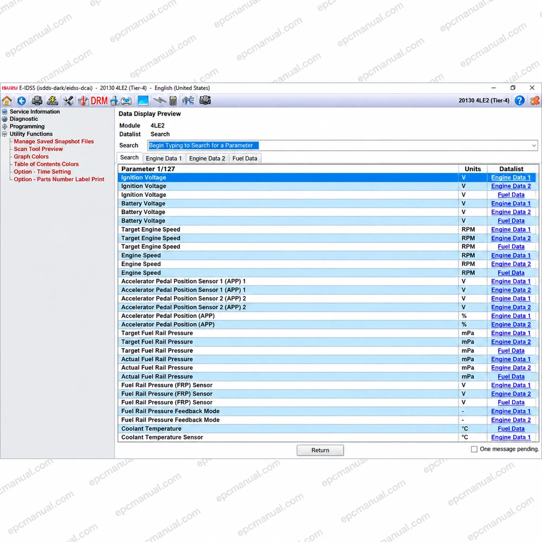542x542 pixels.
Task: Click the printer-like icon with blue arrows
Action: pos(126,101)
